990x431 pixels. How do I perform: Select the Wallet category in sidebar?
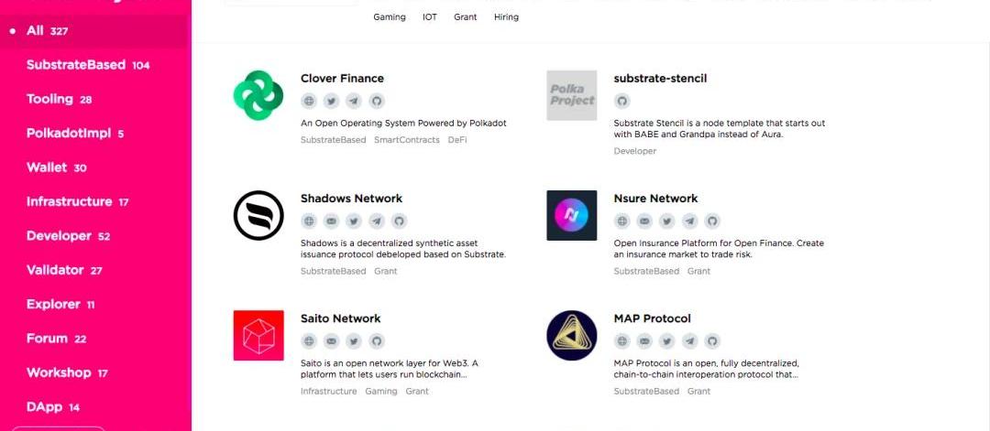[x=56, y=167]
